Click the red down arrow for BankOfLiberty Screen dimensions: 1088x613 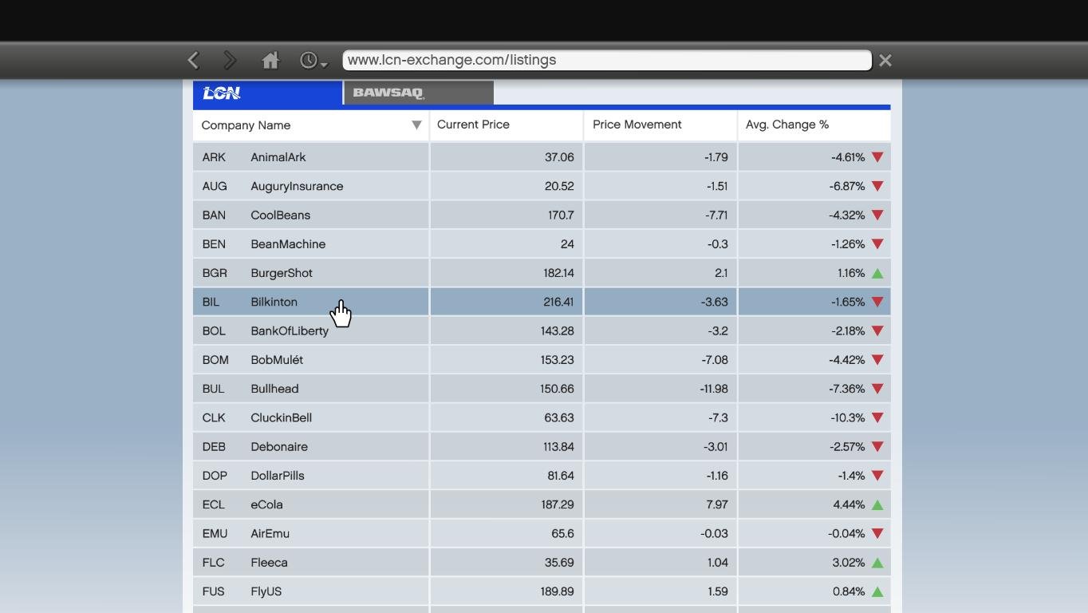pos(877,331)
